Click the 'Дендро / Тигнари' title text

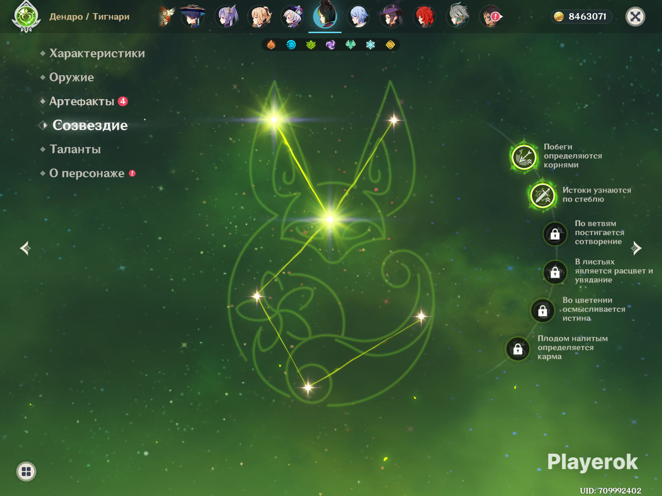pyautogui.click(x=89, y=16)
